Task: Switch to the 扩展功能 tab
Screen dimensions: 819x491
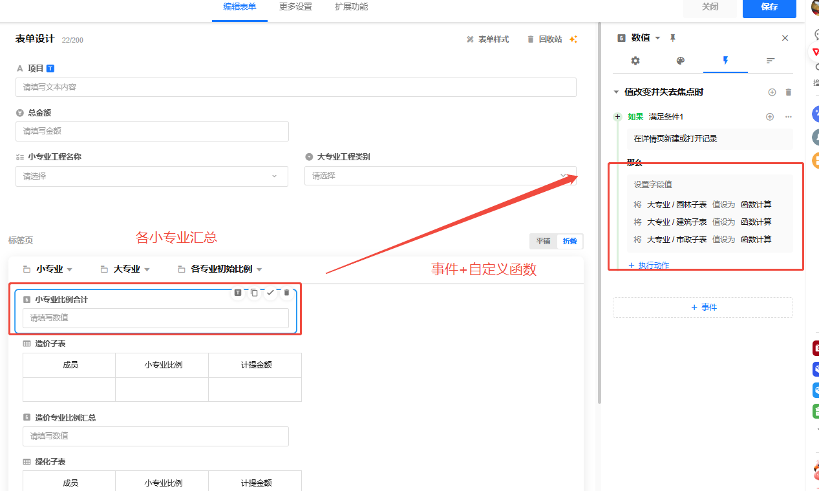Action: click(x=351, y=7)
